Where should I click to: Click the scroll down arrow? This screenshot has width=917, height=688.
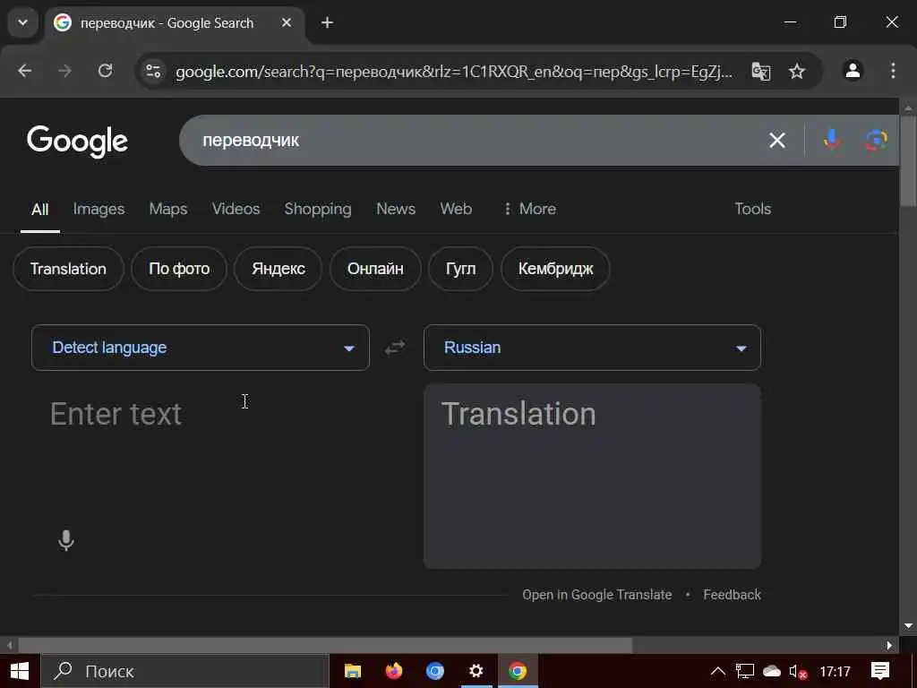click(x=908, y=626)
